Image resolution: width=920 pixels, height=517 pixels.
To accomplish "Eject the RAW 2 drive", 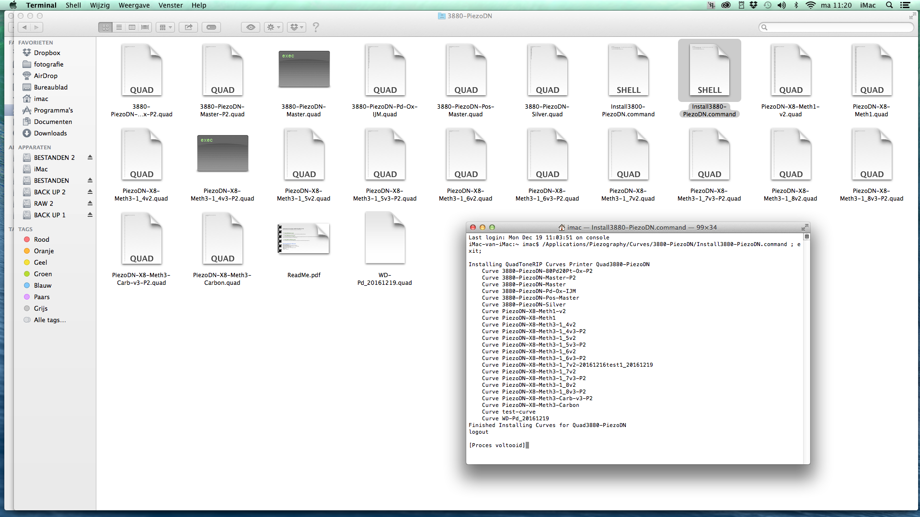I will pyautogui.click(x=90, y=203).
